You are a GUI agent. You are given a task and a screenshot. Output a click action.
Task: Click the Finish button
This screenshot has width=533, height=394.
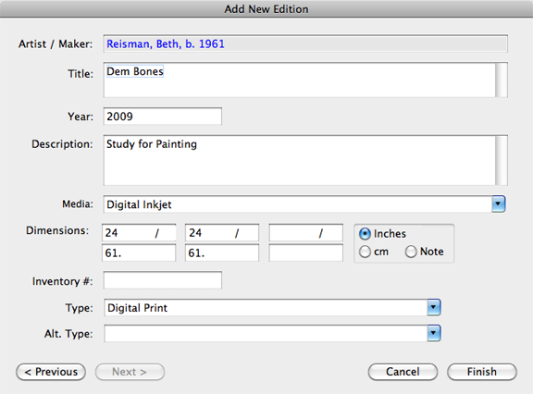click(x=482, y=372)
